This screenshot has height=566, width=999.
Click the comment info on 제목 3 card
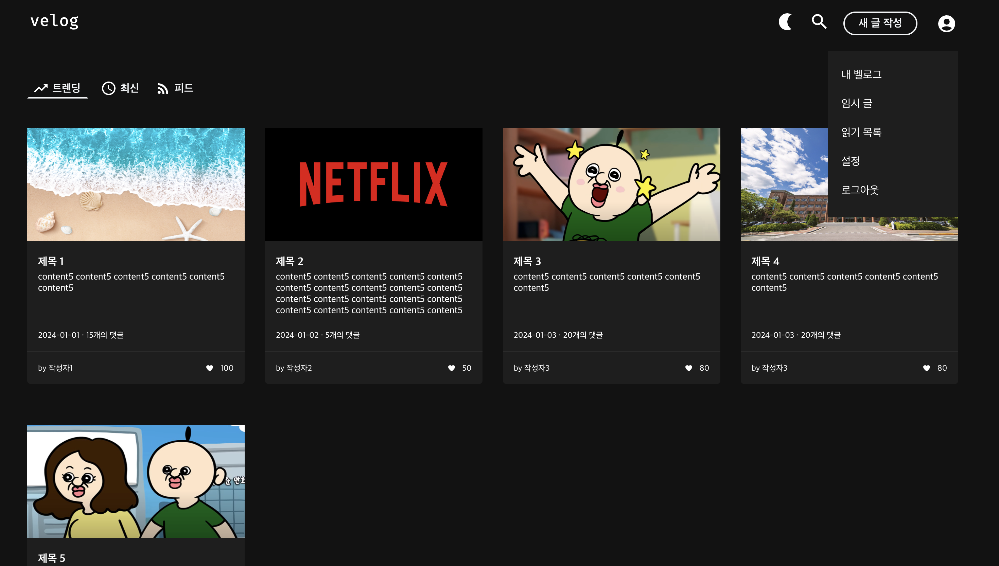coord(558,335)
